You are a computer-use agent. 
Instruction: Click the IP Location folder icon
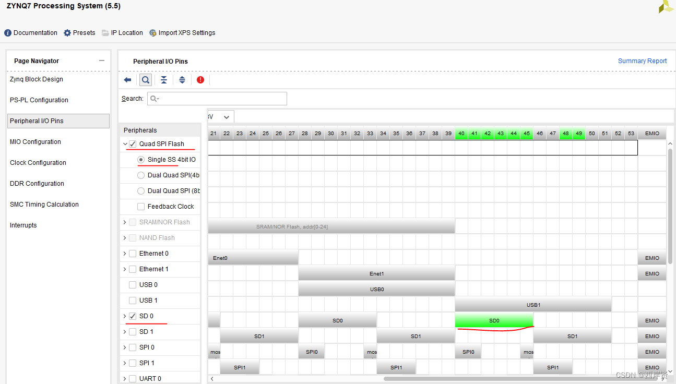[105, 33]
